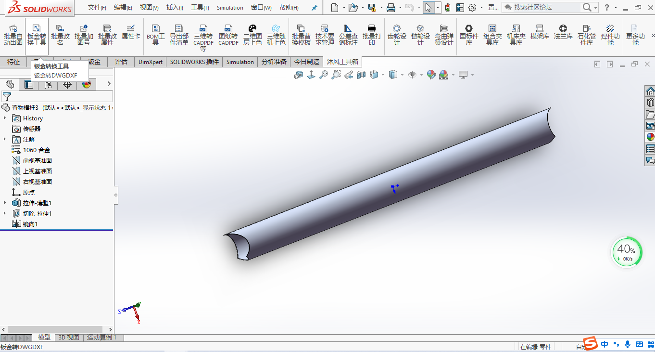This screenshot has height=352, width=655.
Task: Open the 运动算例 1 bottom tab
Action: coord(102,338)
